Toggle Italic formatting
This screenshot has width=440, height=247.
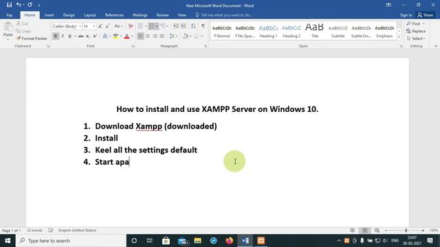63,36
